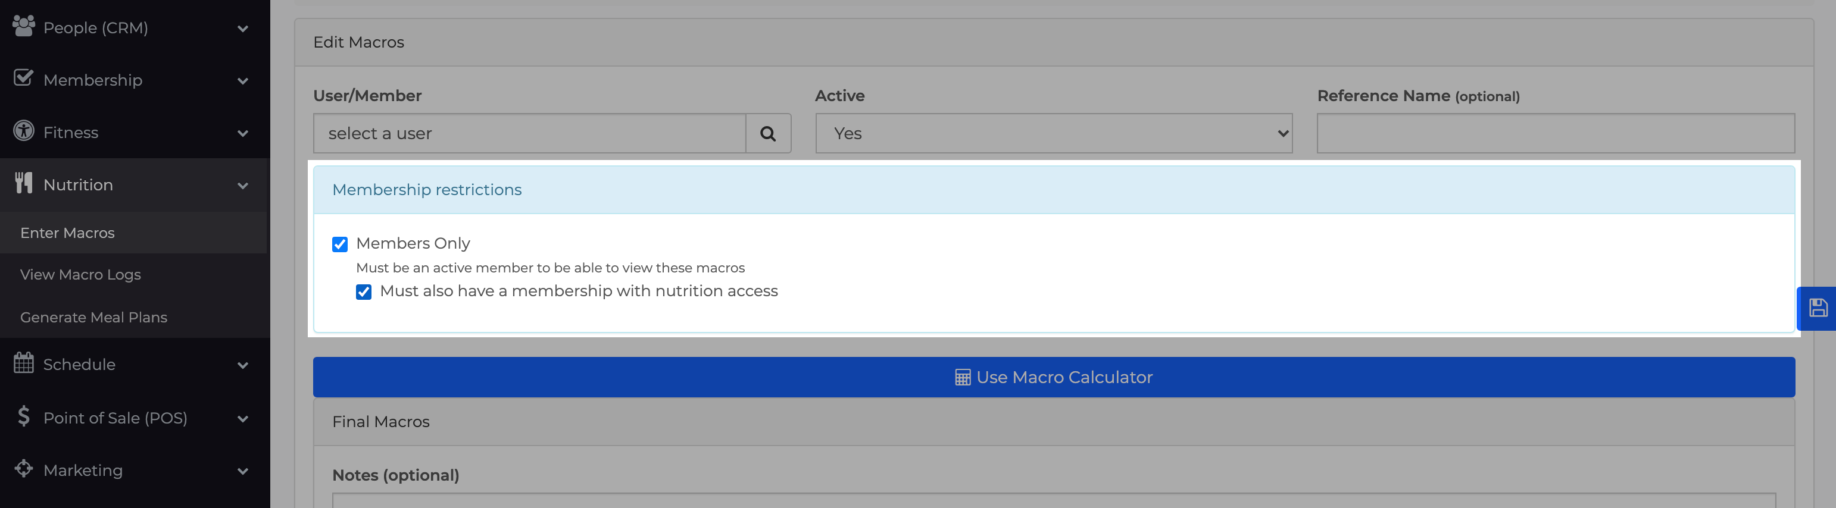Collapse the Nutrition menu chevron
Image resolution: width=1836 pixels, height=508 pixels.
(243, 186)
